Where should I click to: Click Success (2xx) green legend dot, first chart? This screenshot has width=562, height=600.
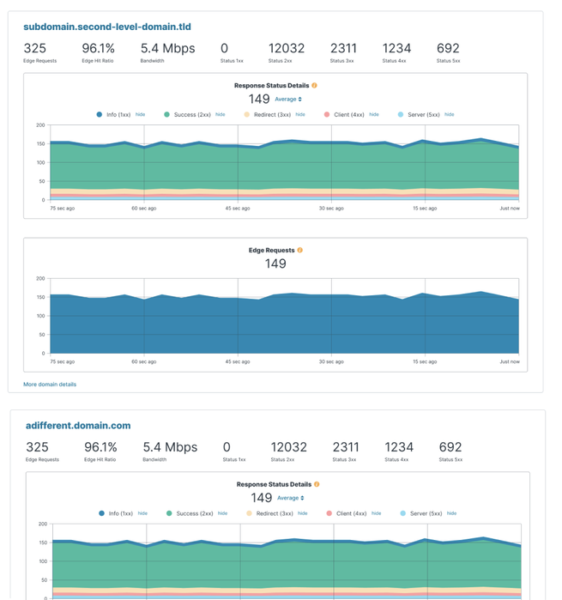click(166, 114)
